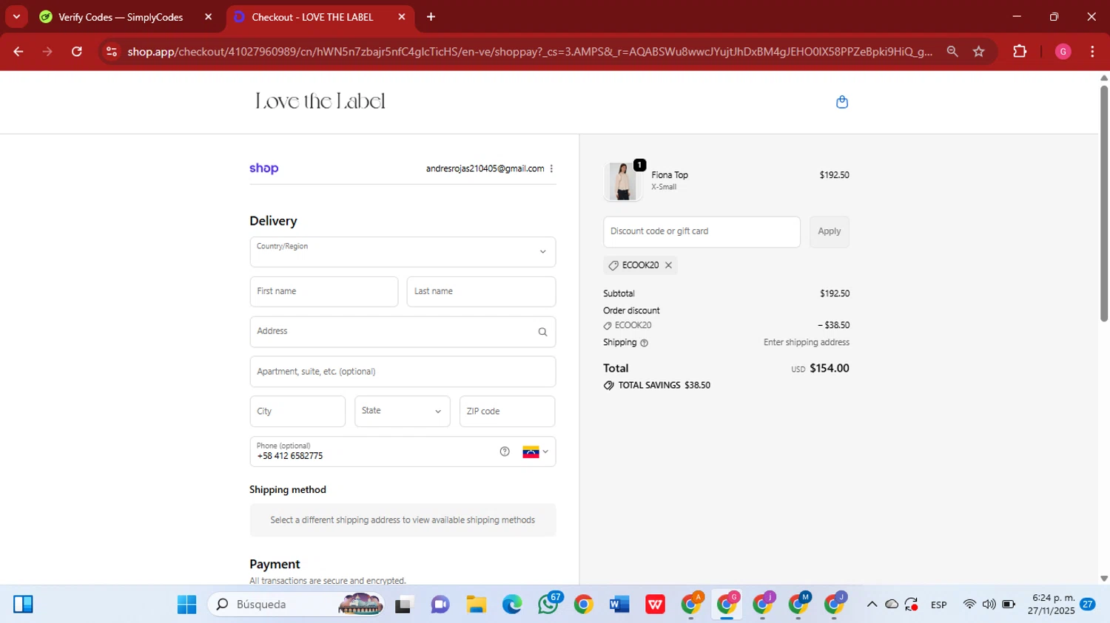Open the Love the Label store logo

(320, 101)
